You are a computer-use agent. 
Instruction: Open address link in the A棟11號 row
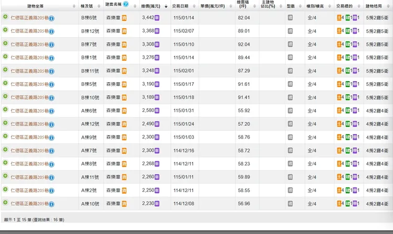click(29, 177)
